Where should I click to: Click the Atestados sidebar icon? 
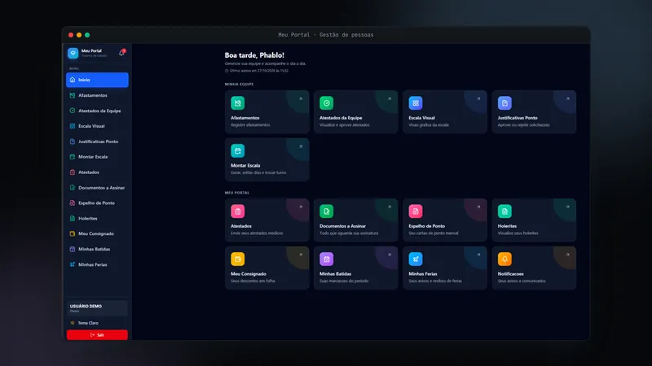click(x=73, y=172)
